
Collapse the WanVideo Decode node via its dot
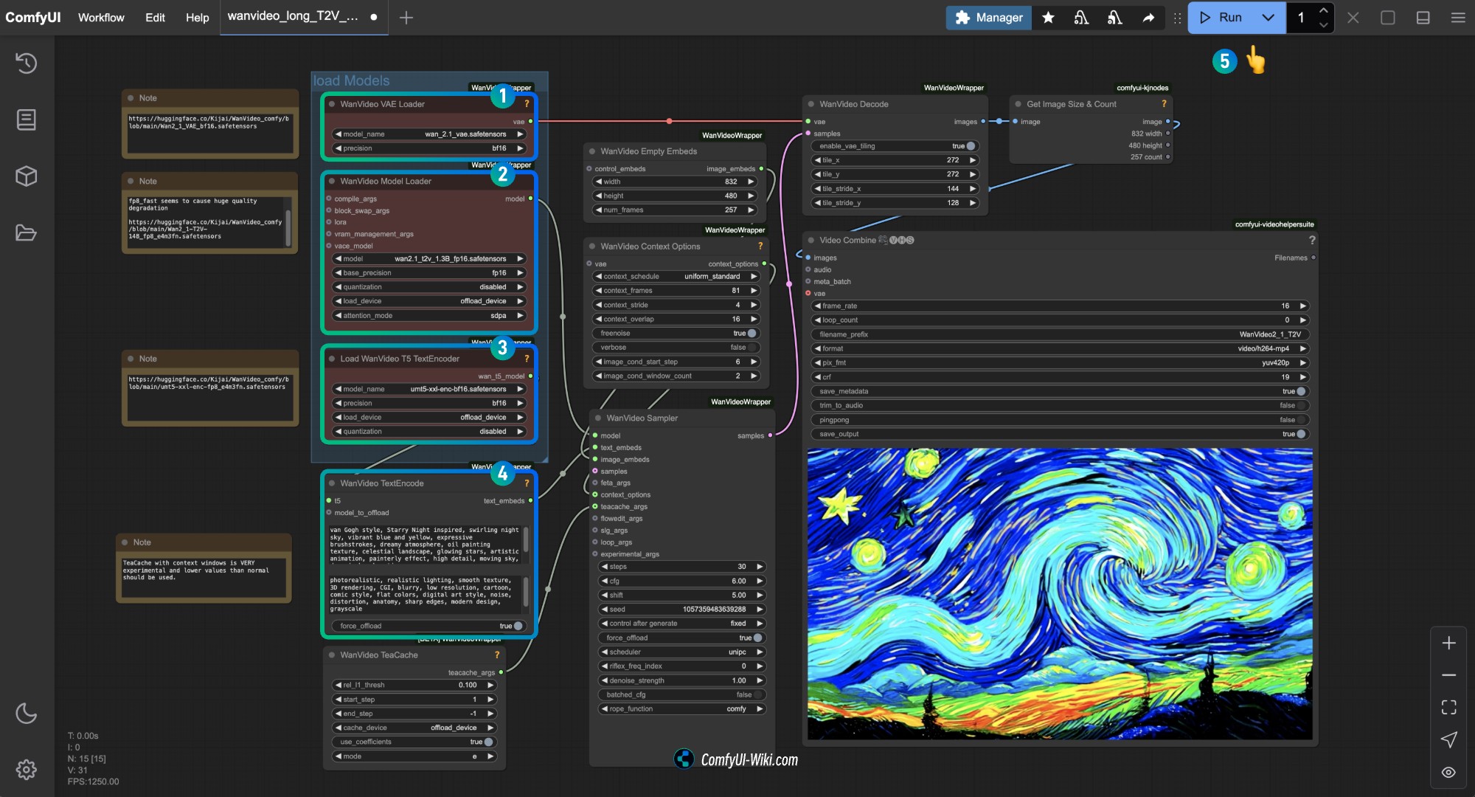tap(811, 104)
